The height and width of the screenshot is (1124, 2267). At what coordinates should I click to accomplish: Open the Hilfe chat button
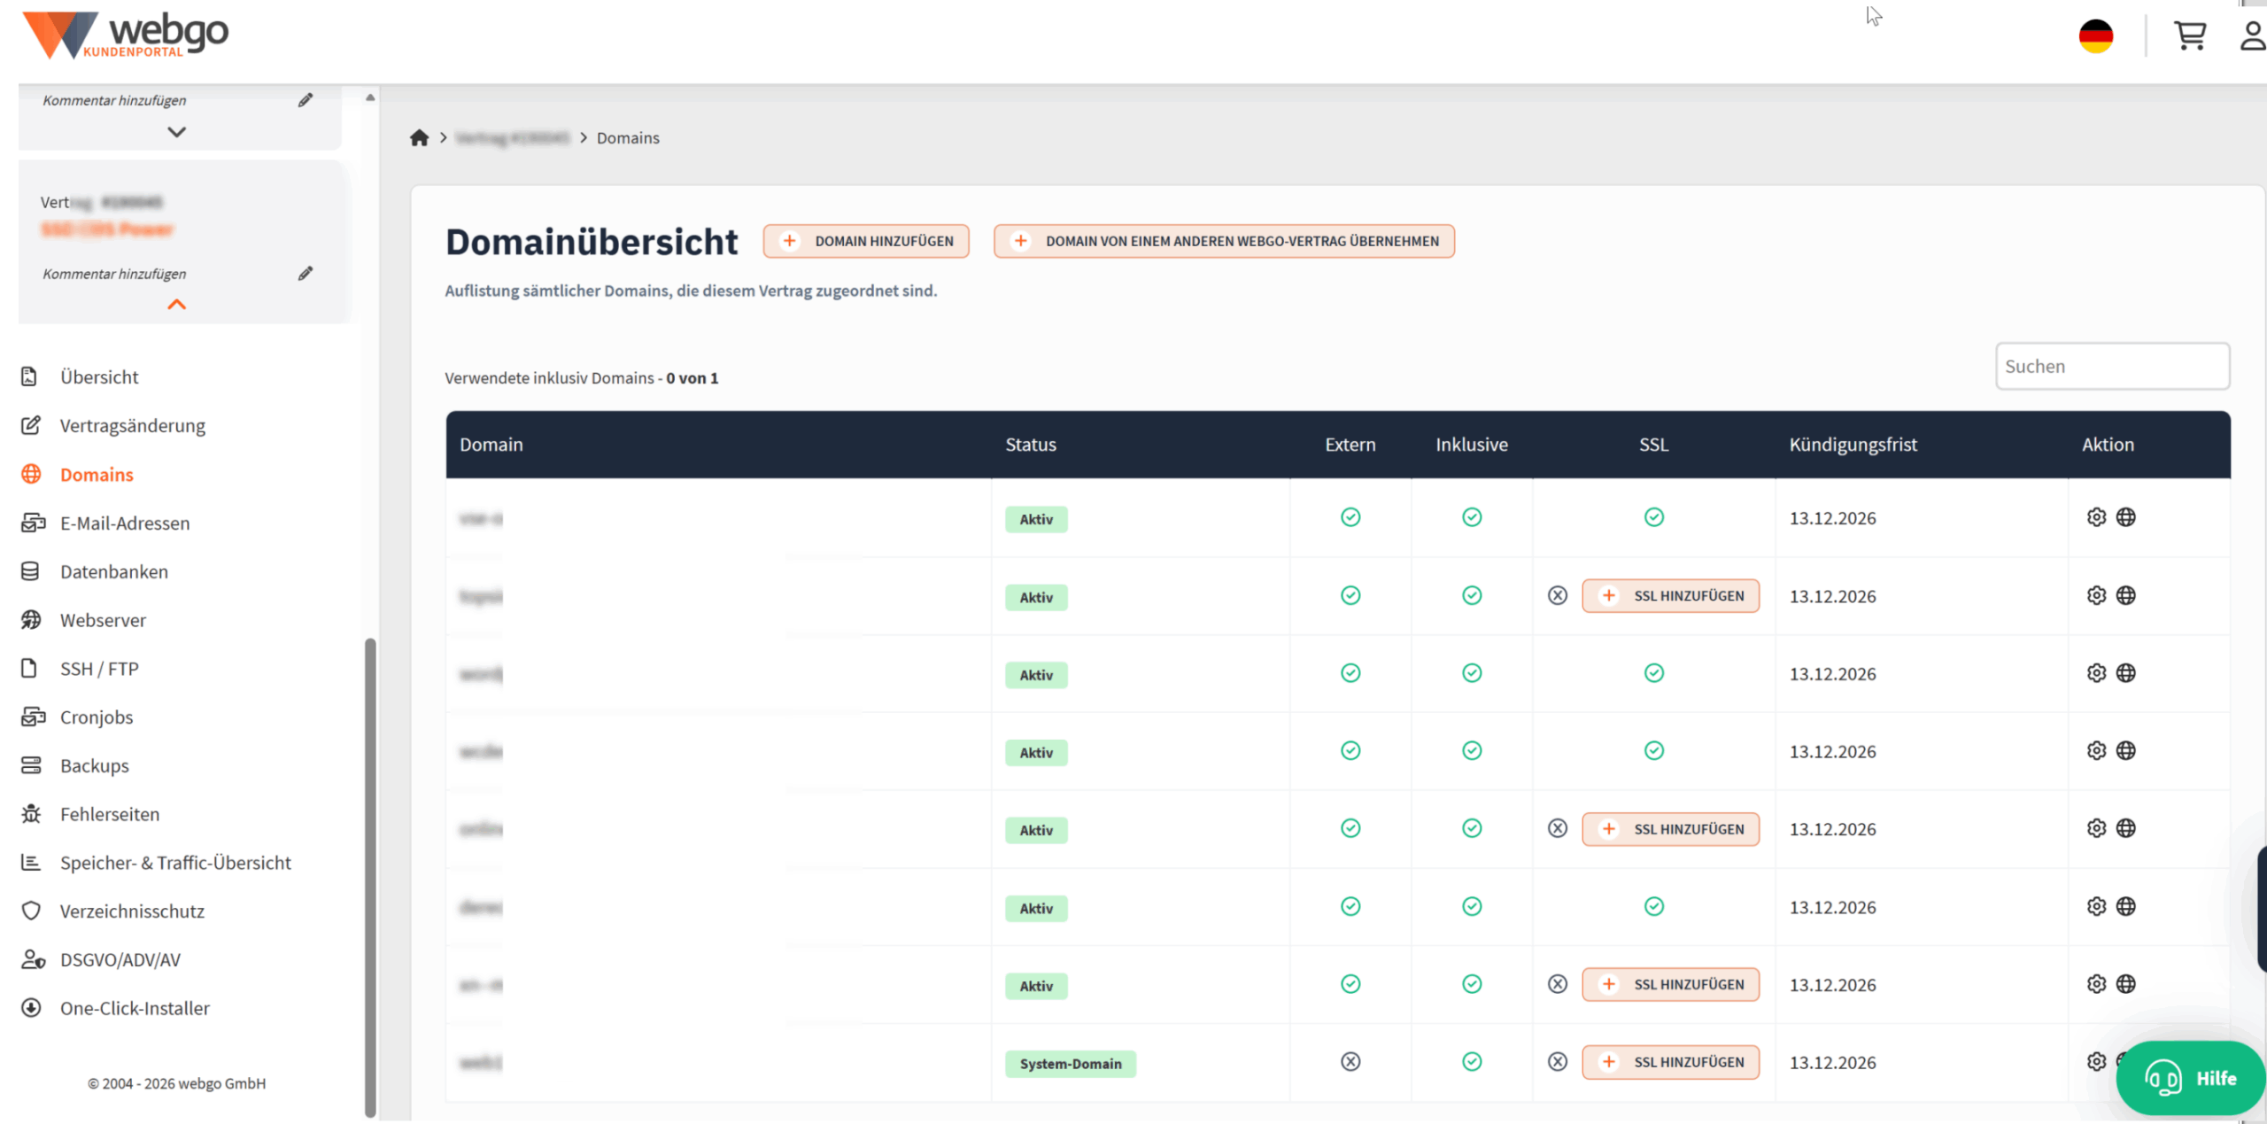coord(2189,1078)
